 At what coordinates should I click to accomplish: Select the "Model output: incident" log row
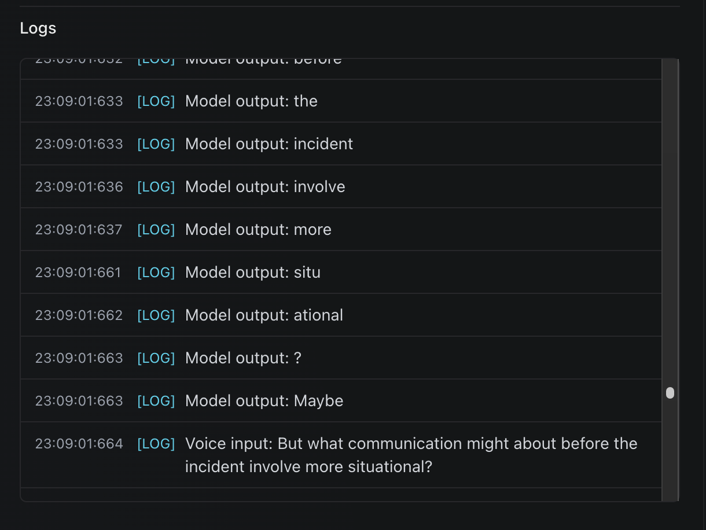(x=341, y=143)
